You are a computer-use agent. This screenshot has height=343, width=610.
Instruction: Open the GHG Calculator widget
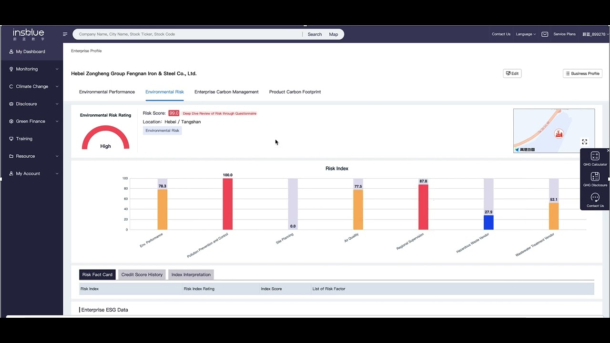[x=595, y=159]
